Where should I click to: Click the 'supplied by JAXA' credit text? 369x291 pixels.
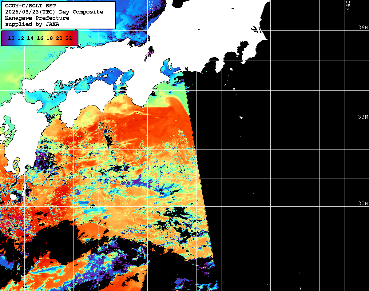click(x=32, y=24)
